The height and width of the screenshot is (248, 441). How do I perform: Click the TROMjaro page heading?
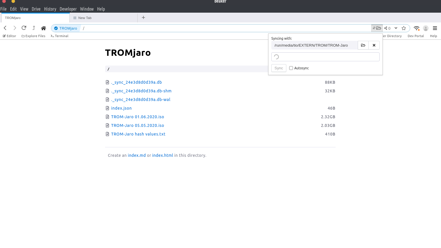coord(128,53)
